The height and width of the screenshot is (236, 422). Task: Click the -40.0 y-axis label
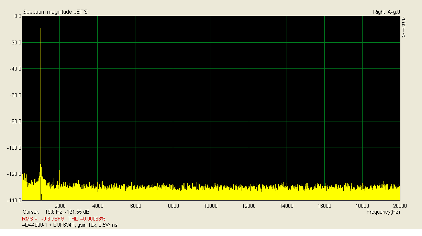point(16,69)
